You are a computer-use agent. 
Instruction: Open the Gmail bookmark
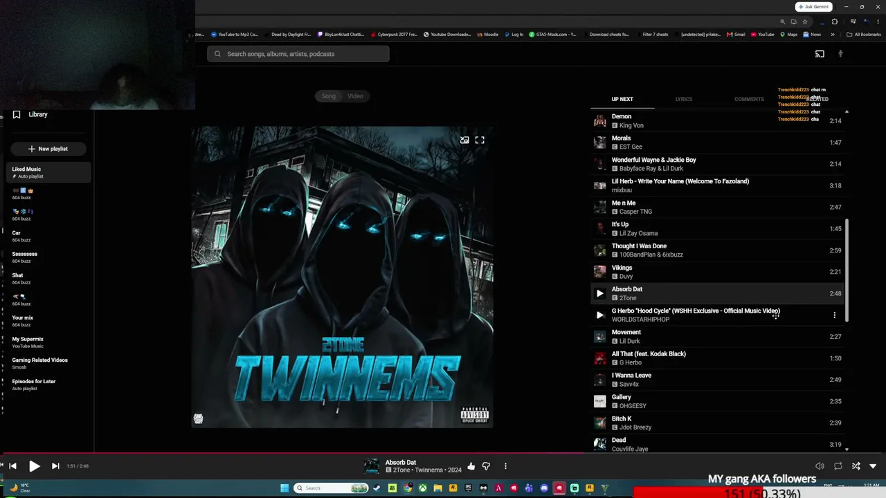736,34
